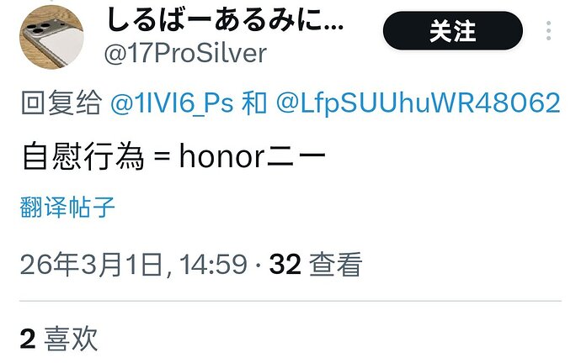Open the three-dot more options menu
Screen dimensions: 581x363
(548, 31)
